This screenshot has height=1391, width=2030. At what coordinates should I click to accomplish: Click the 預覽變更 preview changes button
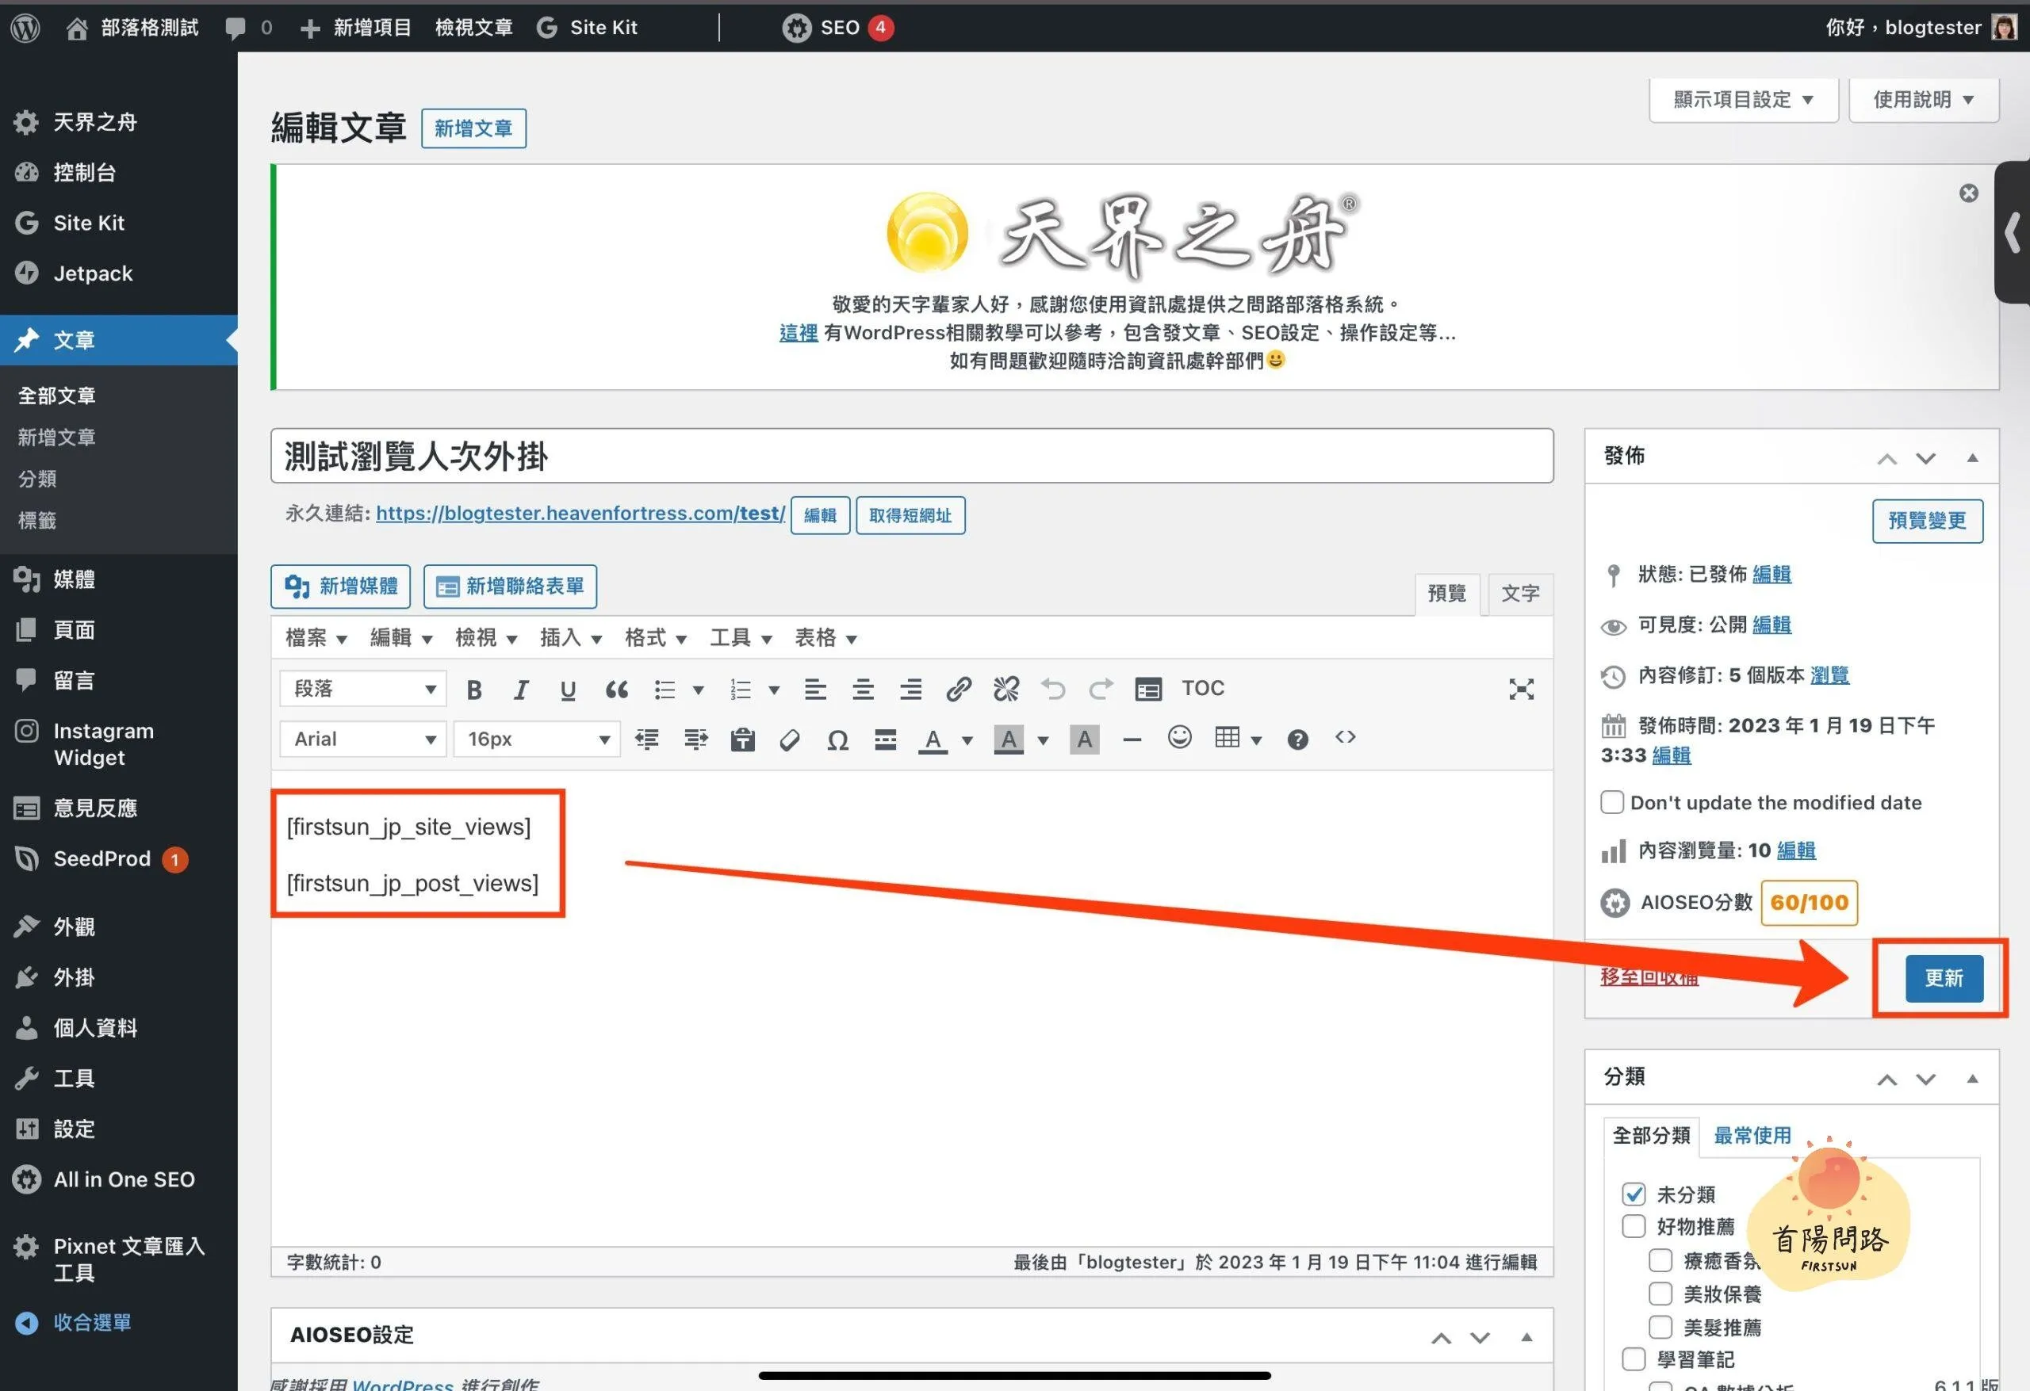(x=1927, y=522)
